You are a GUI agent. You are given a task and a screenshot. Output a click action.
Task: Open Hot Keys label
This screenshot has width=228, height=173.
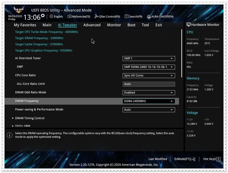click(x=209, y=159)
